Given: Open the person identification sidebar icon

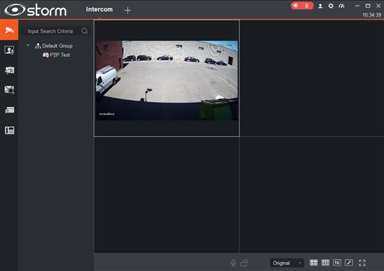Looking at the screenshot, I should point(9,50).
